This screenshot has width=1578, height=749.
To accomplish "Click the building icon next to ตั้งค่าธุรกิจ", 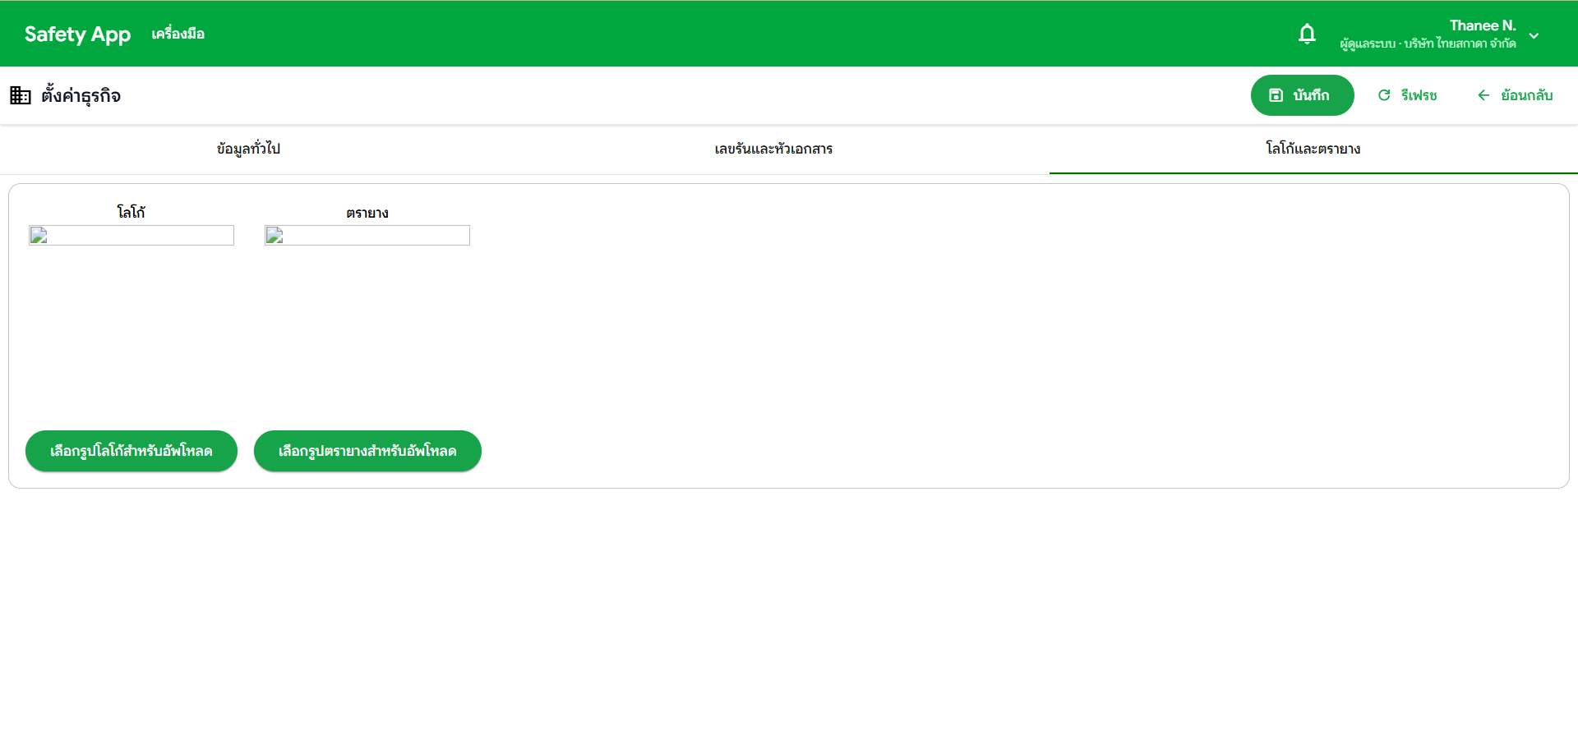I will 20,95.
